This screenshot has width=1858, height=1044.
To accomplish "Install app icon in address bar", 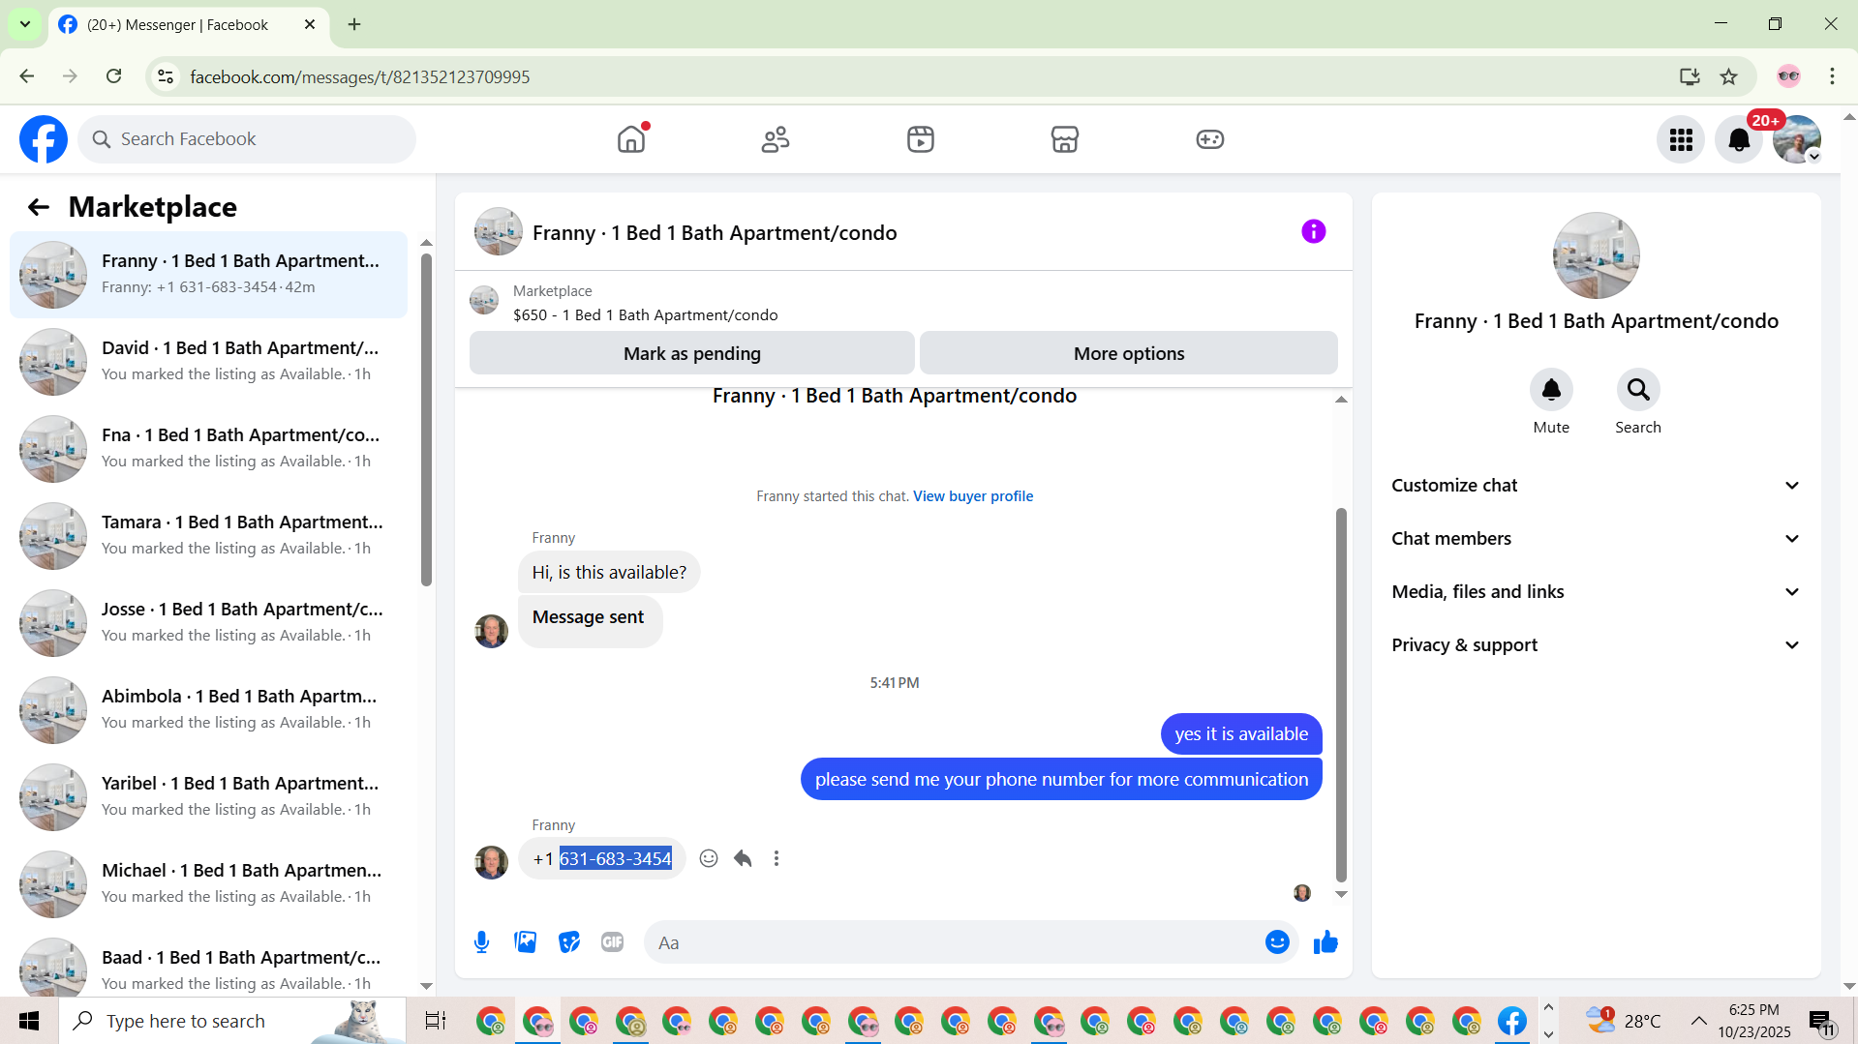I will click(1690, 76).
